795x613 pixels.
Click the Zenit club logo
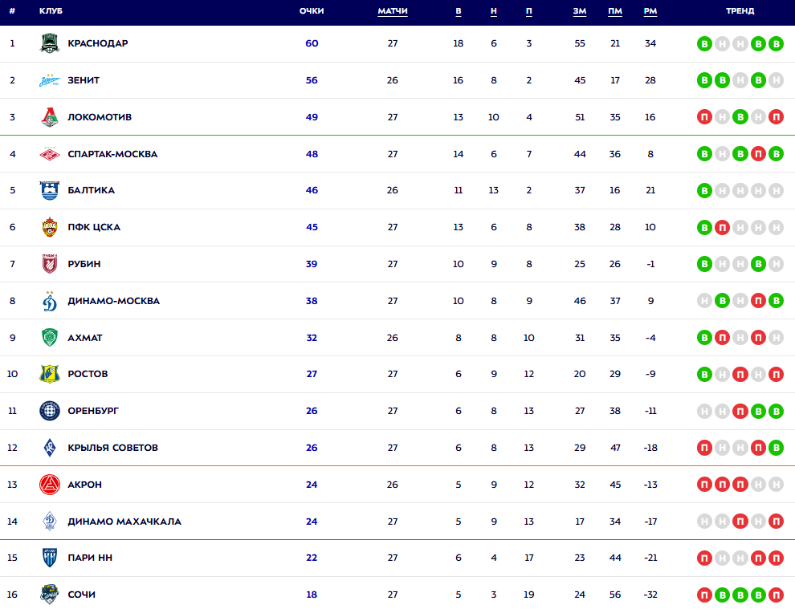(50, 80)
